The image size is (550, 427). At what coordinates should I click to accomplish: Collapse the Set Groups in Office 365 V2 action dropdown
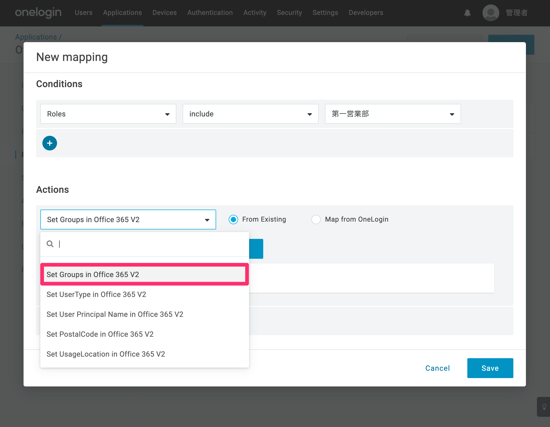click(128, 220)
